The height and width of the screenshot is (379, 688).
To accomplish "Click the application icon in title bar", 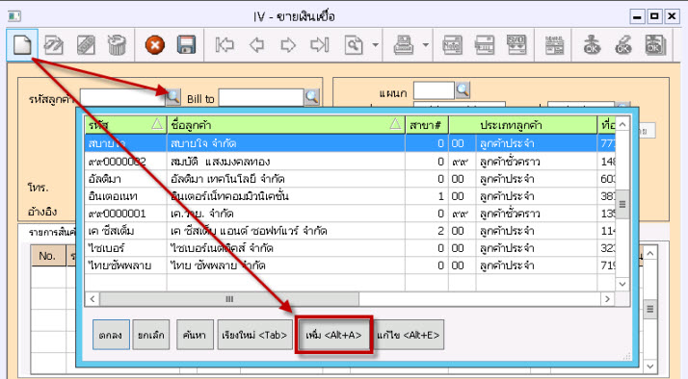I will (x=14, y=16).
